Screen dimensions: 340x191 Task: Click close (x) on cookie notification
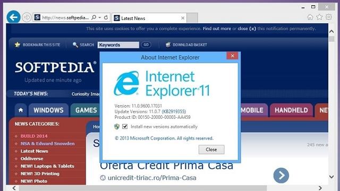246,29
